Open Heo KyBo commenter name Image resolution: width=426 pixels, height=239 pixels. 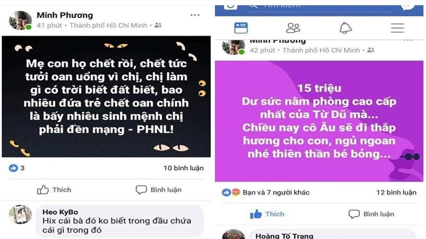pyautogui.click(x=60, y=212)
